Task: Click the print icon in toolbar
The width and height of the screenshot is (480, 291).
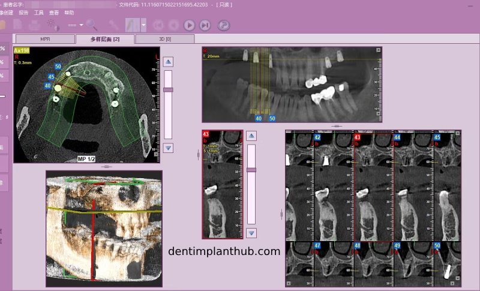Action: coord(34,25)
